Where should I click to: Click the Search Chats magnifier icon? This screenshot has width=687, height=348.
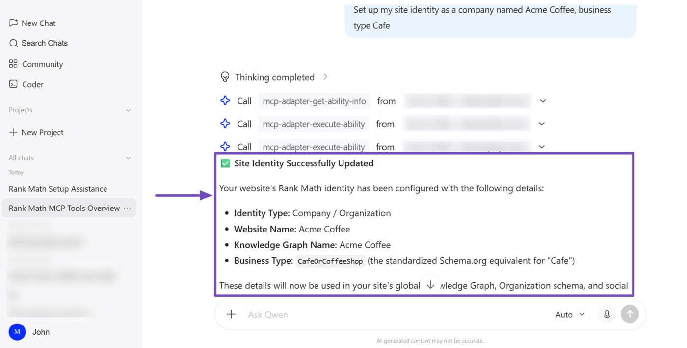click(13, 43)
